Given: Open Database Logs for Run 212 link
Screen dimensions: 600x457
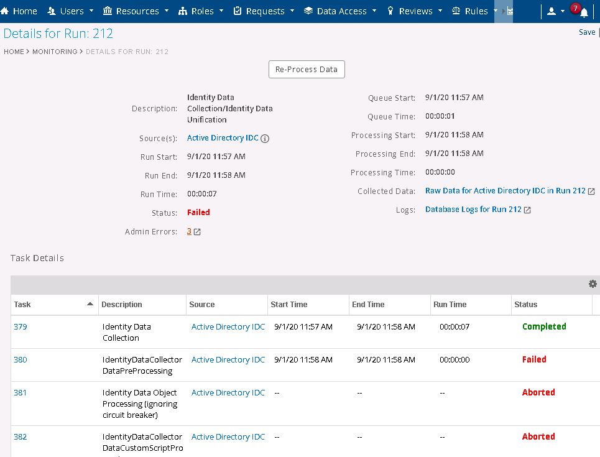Looking at the screenshot, I should [x=473, y=210].
